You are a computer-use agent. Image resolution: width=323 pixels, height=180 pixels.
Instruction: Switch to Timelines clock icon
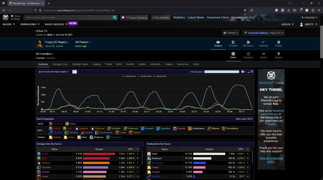click(248, 54)
